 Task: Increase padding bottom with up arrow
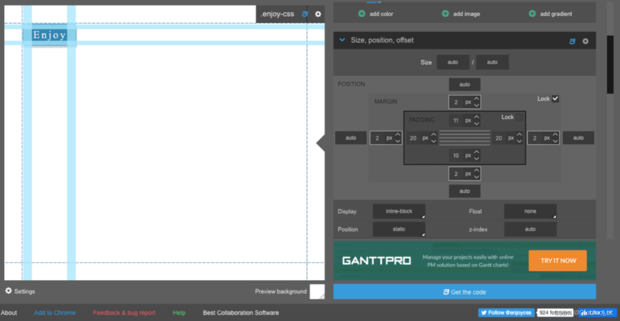(477, 153)
